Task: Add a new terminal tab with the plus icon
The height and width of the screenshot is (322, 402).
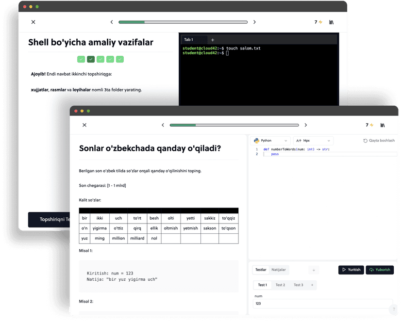Action: tap(213, 40)
